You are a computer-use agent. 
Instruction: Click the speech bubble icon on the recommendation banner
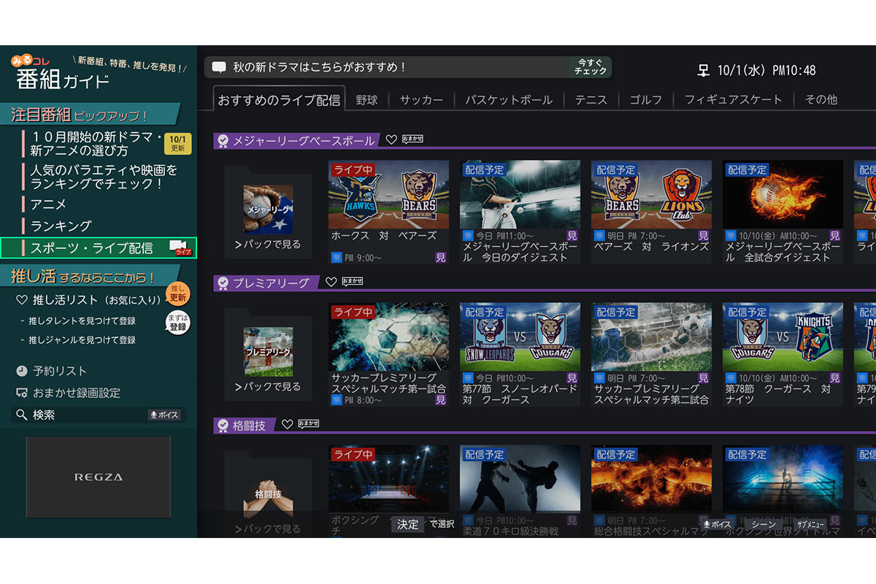[218, 66]
